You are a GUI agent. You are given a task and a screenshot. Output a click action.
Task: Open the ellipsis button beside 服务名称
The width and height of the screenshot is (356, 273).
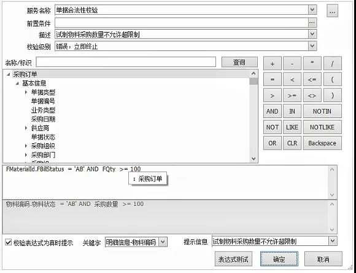pos(332,11)
